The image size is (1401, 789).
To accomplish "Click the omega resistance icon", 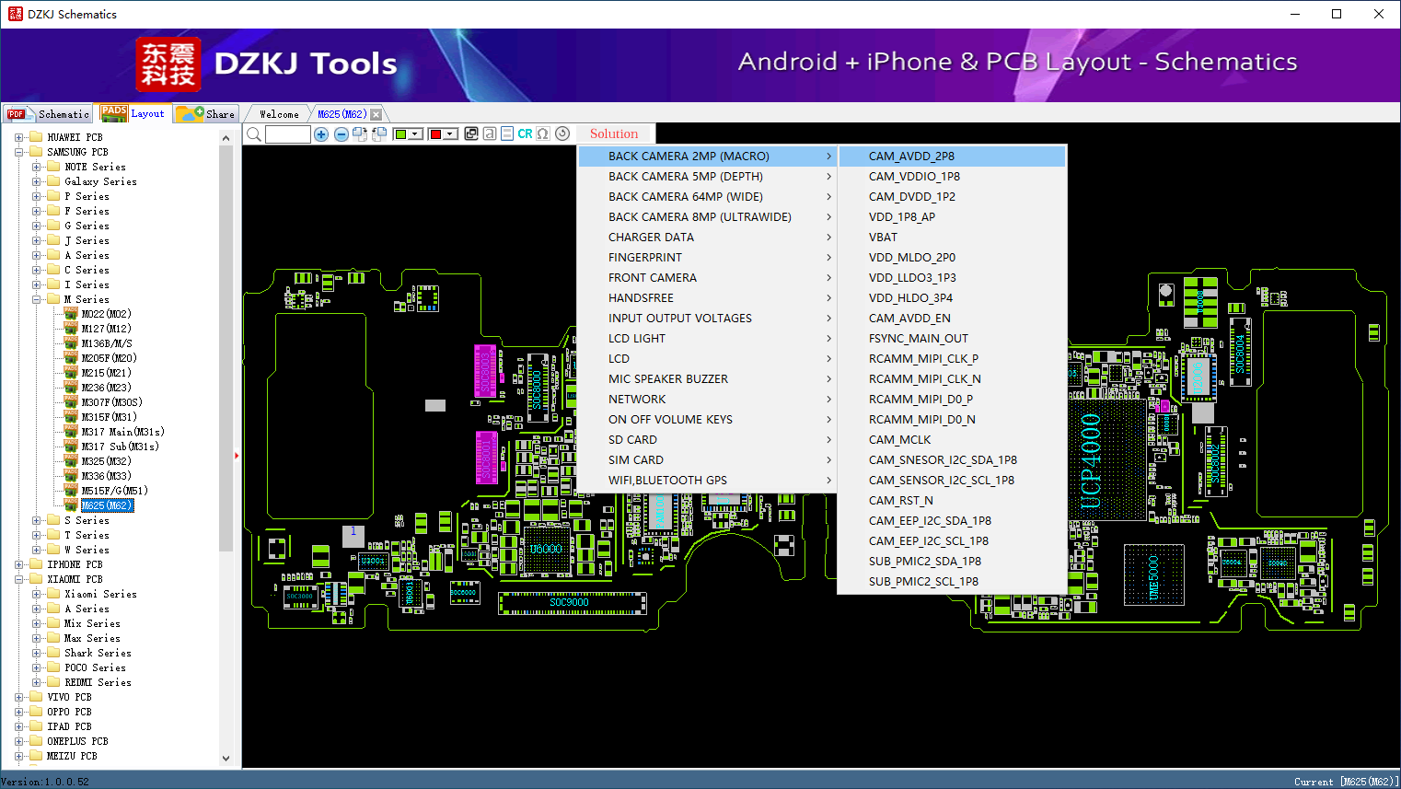I will click(543, 133).
